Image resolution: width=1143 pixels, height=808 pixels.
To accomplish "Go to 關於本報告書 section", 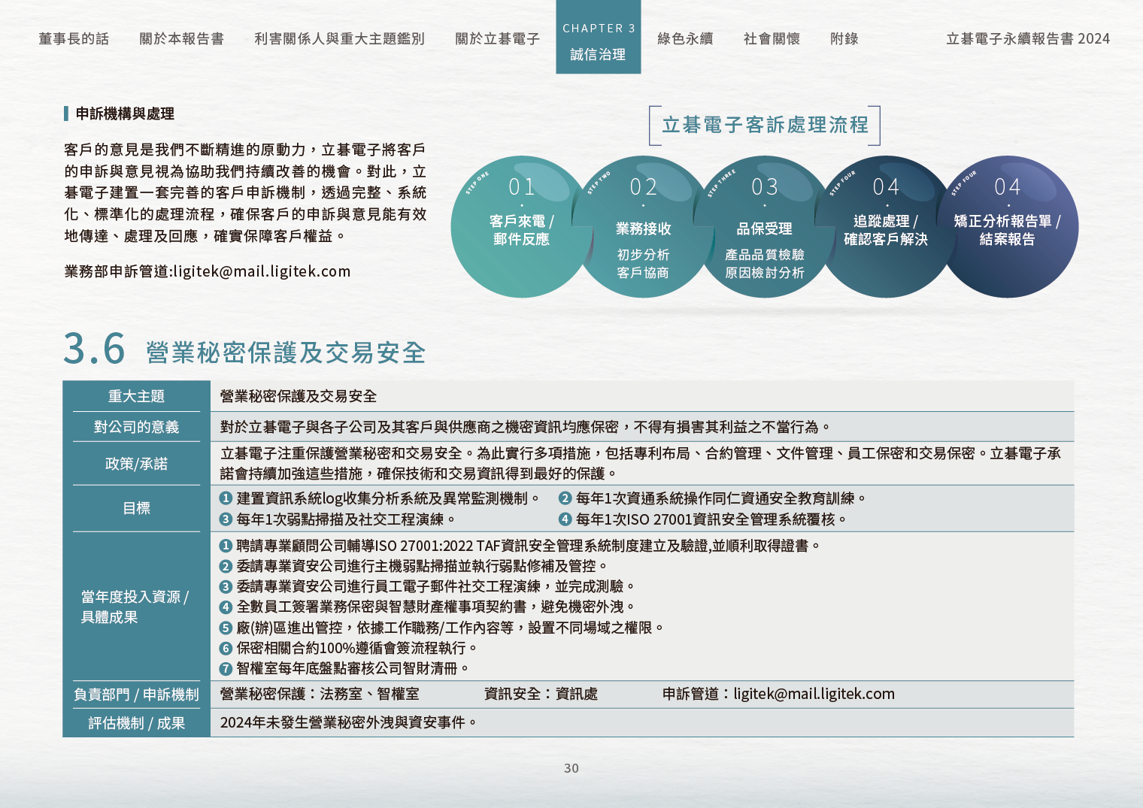I will [181, 38].
